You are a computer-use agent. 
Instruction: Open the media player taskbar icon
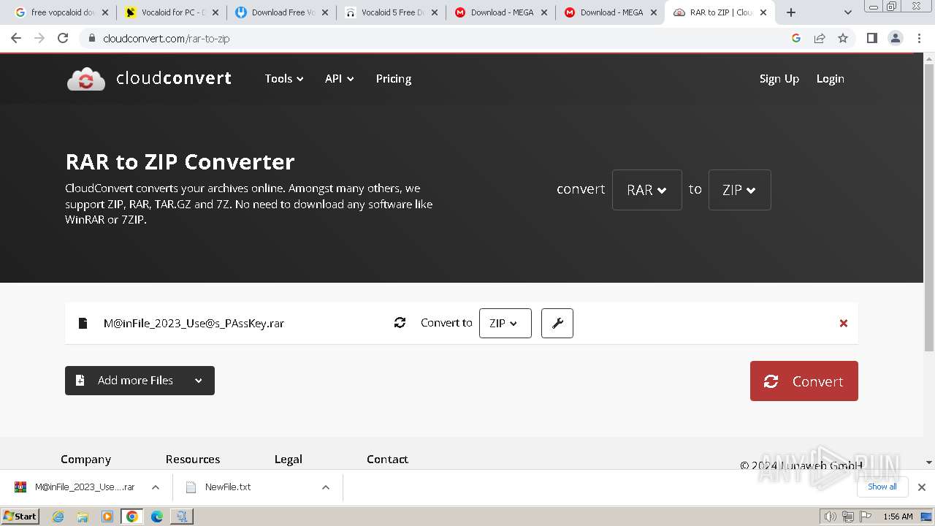tap(107, 517)
